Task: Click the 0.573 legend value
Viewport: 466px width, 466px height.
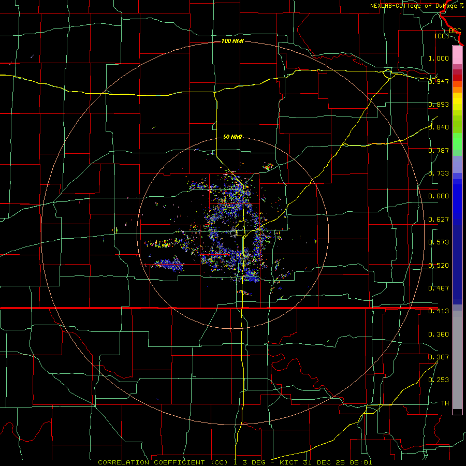Action: coord(439,242)
